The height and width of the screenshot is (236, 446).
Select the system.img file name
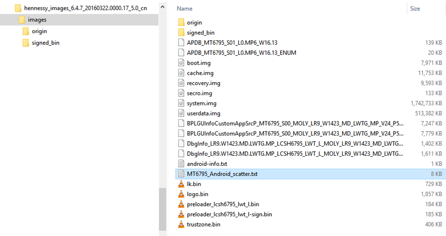(202, 103)
